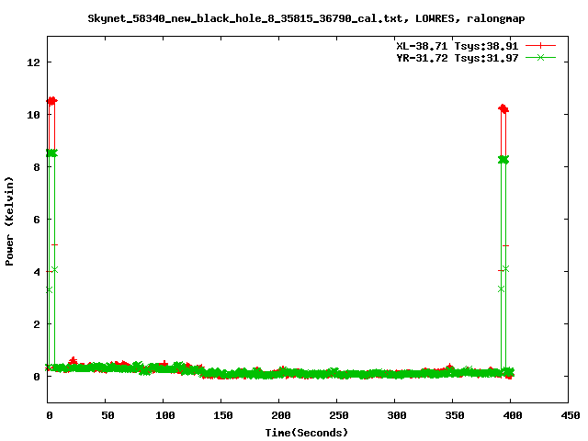Click the red peak cluster near 395 seconds
Viewport: 588px width, 441px height.
(x=503, y=108)
